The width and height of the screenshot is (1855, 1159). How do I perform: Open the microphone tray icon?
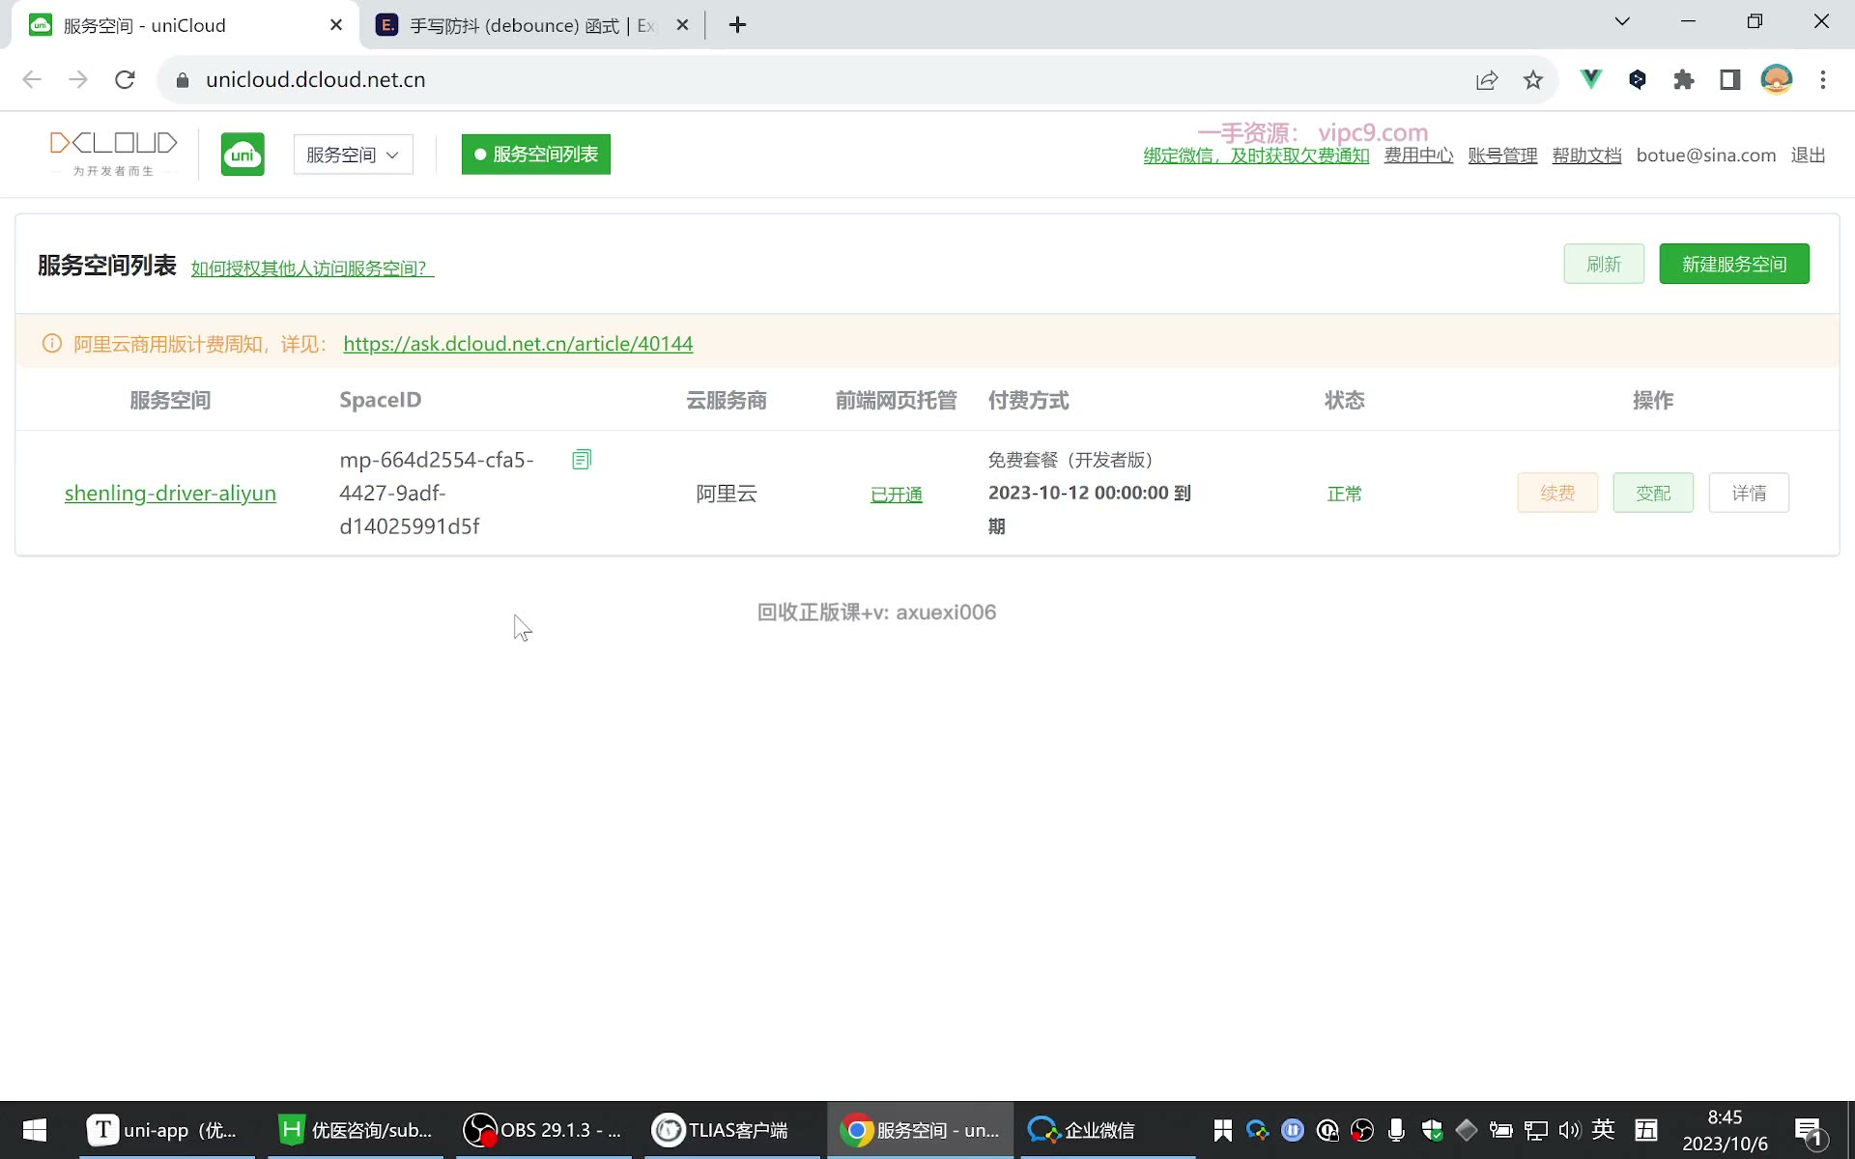(1396, 1130)
